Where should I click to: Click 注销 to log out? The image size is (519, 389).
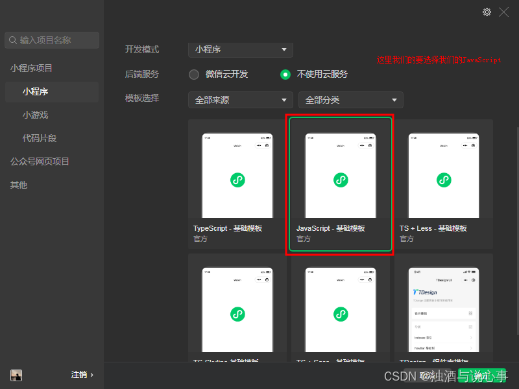[78, 375]
